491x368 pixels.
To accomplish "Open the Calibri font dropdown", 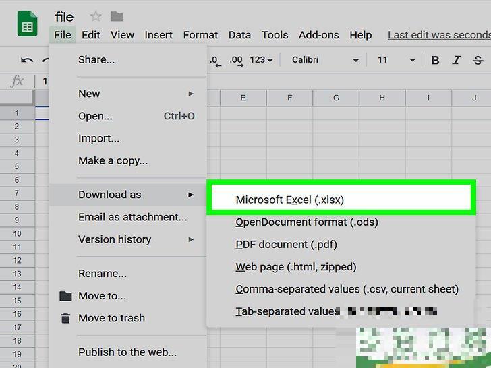I will tap(325, 61).
